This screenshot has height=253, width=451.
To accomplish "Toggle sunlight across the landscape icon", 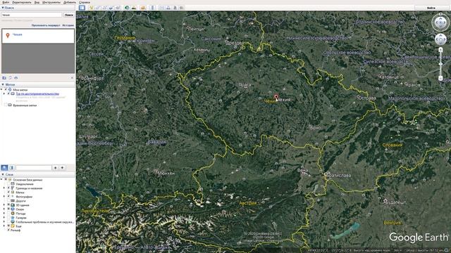I will coord(134,8).
